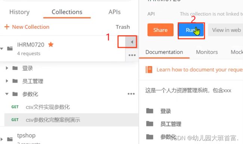243x144 pixels.
Task: Click the collection description text 这是一个人力资源管理系统
Action: tap(188, 90)
